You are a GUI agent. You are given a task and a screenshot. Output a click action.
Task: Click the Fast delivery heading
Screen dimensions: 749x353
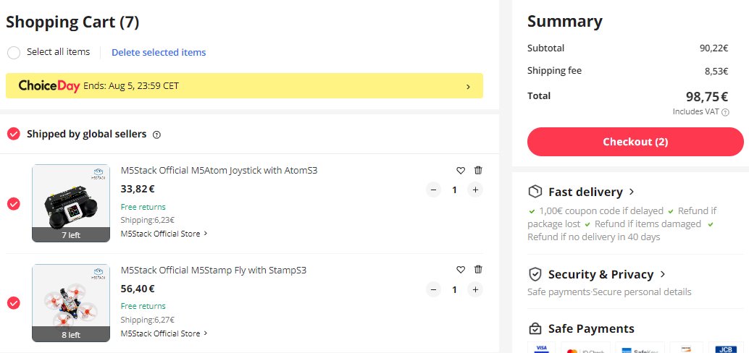tap(585, 192)
